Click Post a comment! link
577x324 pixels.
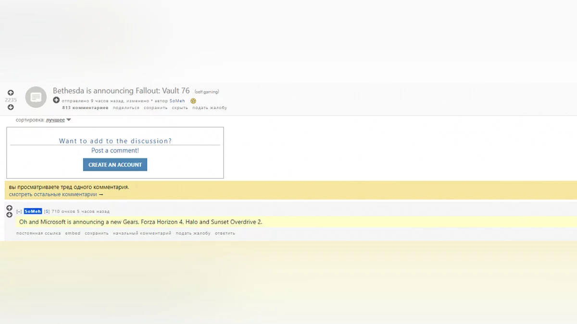click(x=115, y=150)
